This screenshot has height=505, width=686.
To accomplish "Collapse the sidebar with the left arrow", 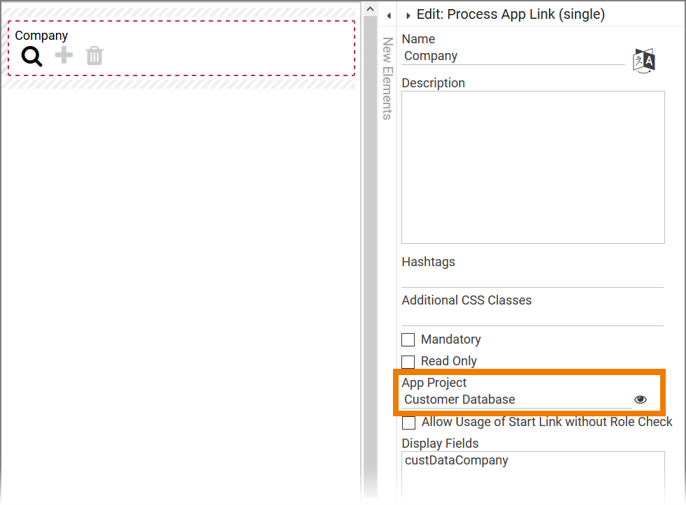I will (x=388, y=15).
